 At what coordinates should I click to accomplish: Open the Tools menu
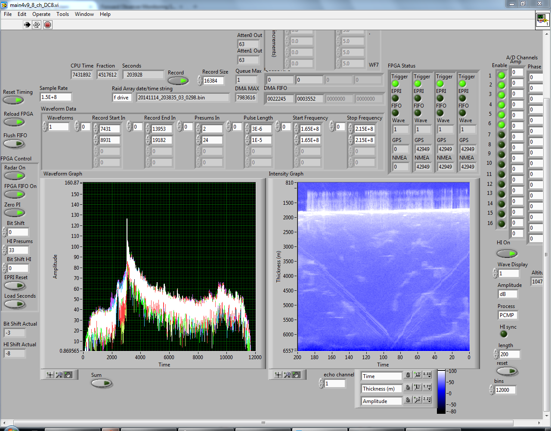tap(62, 14)
